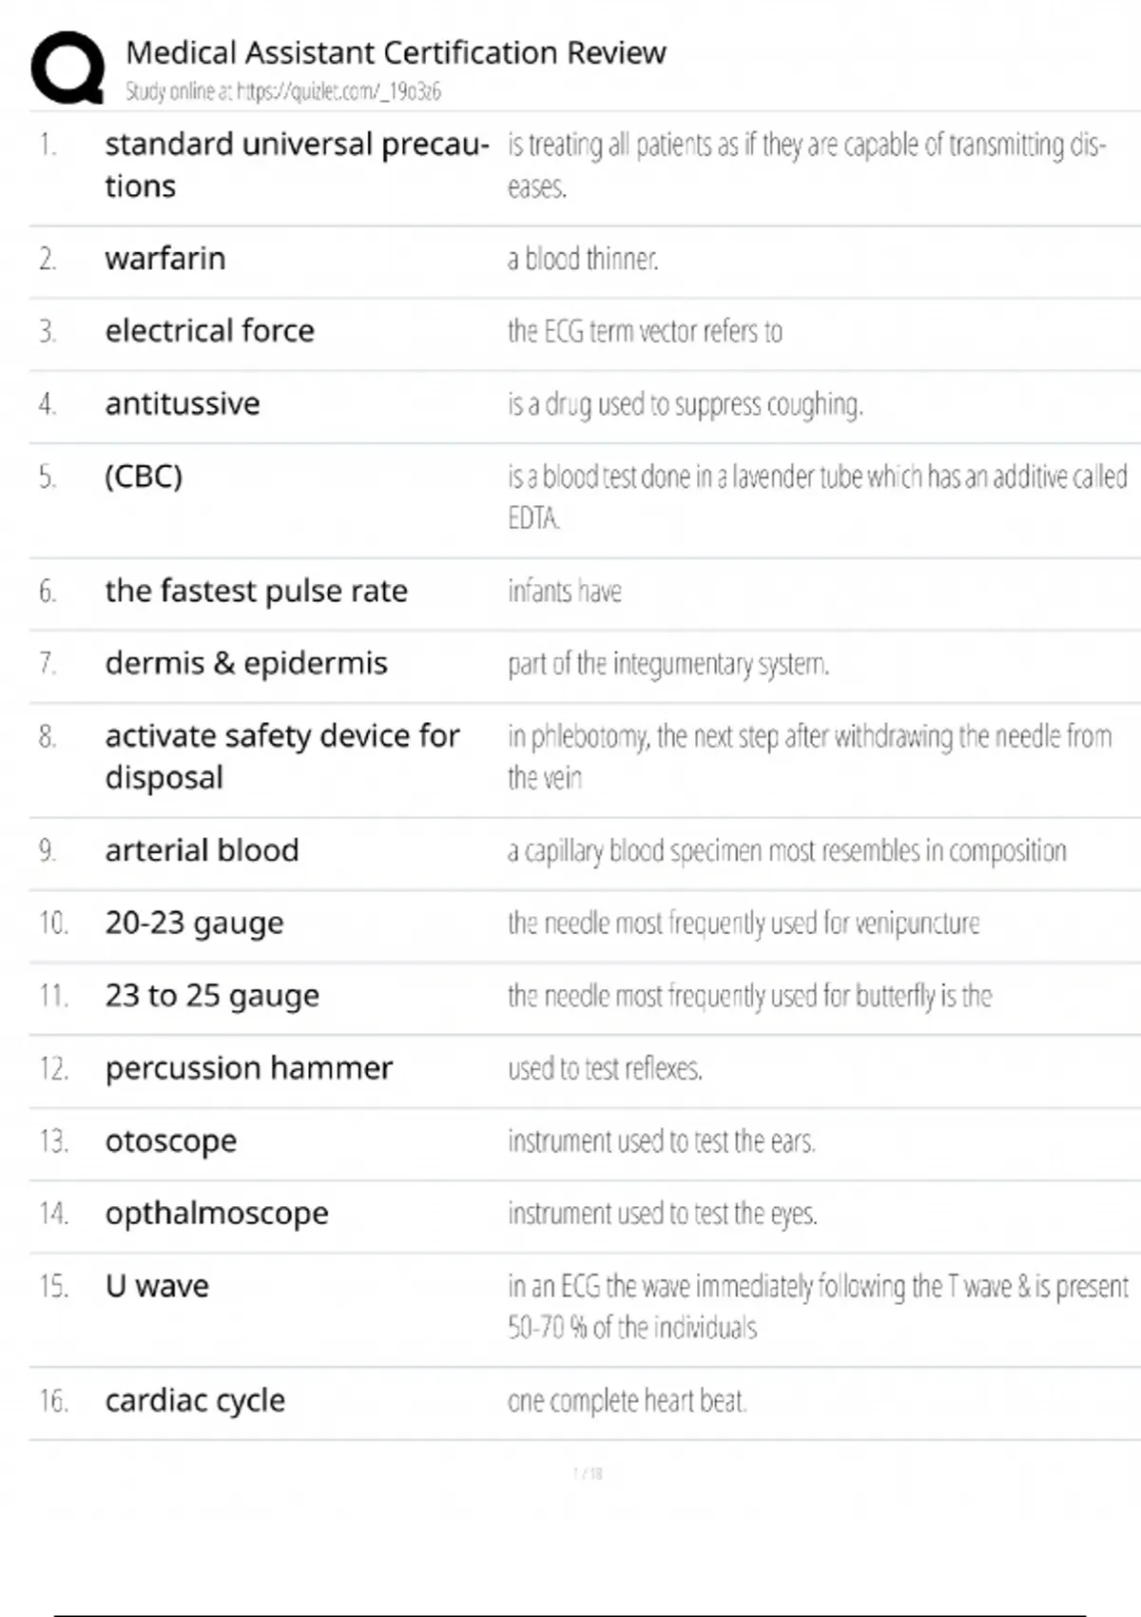This screenshot has height=1617, width=1141.
Task: Select the 'dermis & epidermis' term
Action: tap(246, 664)
